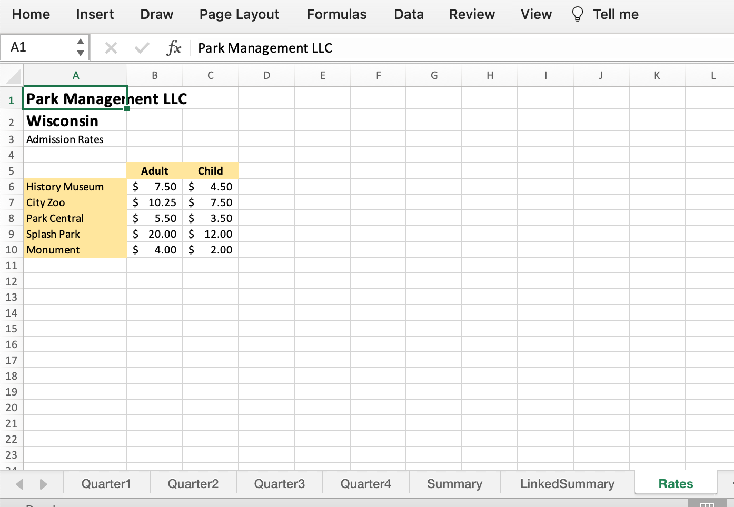Screen dimensions: 734x507
Task: Click the confirm entry checkmark icon
Action: point(142,48)
